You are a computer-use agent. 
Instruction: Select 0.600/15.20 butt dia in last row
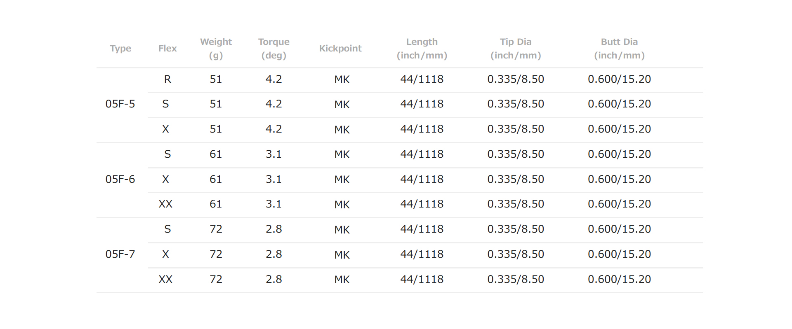tap(619, 280)
